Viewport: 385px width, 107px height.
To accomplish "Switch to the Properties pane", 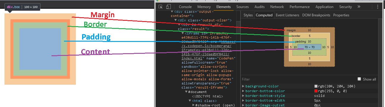I will point(341,15).
